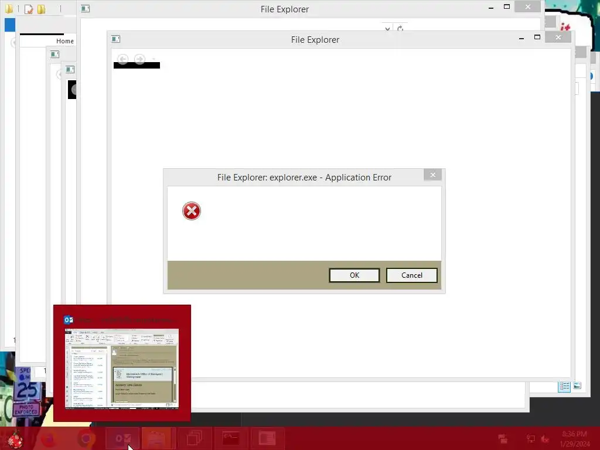The height and width of the screenshot is (450, 600).
Task: Close the rear File Explorer window
Action: 528,6
